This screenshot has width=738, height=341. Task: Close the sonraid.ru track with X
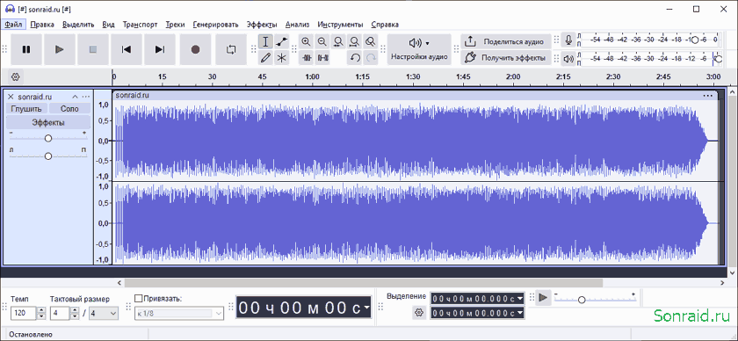(x=11, y=97)
